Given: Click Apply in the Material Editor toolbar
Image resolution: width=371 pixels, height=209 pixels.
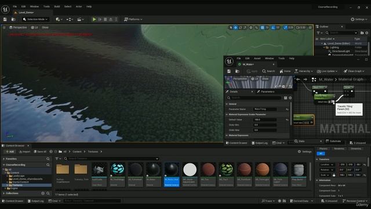Looking at the screenshot, I should tap(252, 71).
